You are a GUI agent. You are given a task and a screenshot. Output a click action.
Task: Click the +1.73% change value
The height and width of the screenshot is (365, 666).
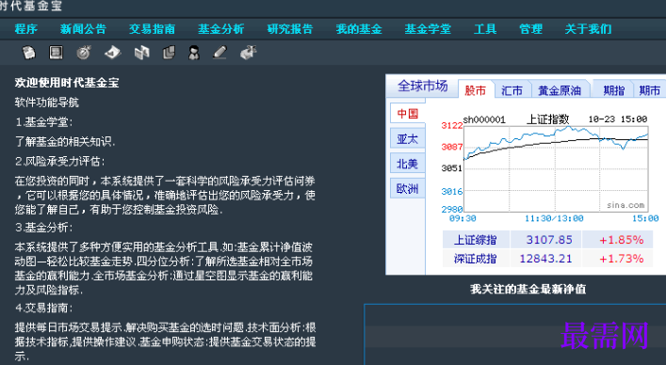(x=622, y=259)
